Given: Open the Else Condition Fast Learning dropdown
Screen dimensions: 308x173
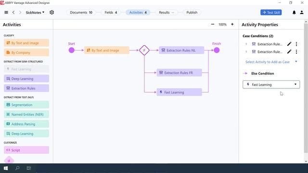Looking at the screenshot, I should click(x=271, y=85).
